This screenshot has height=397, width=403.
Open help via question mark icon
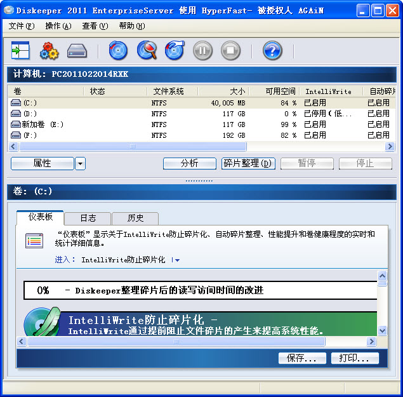pos(272,51)
